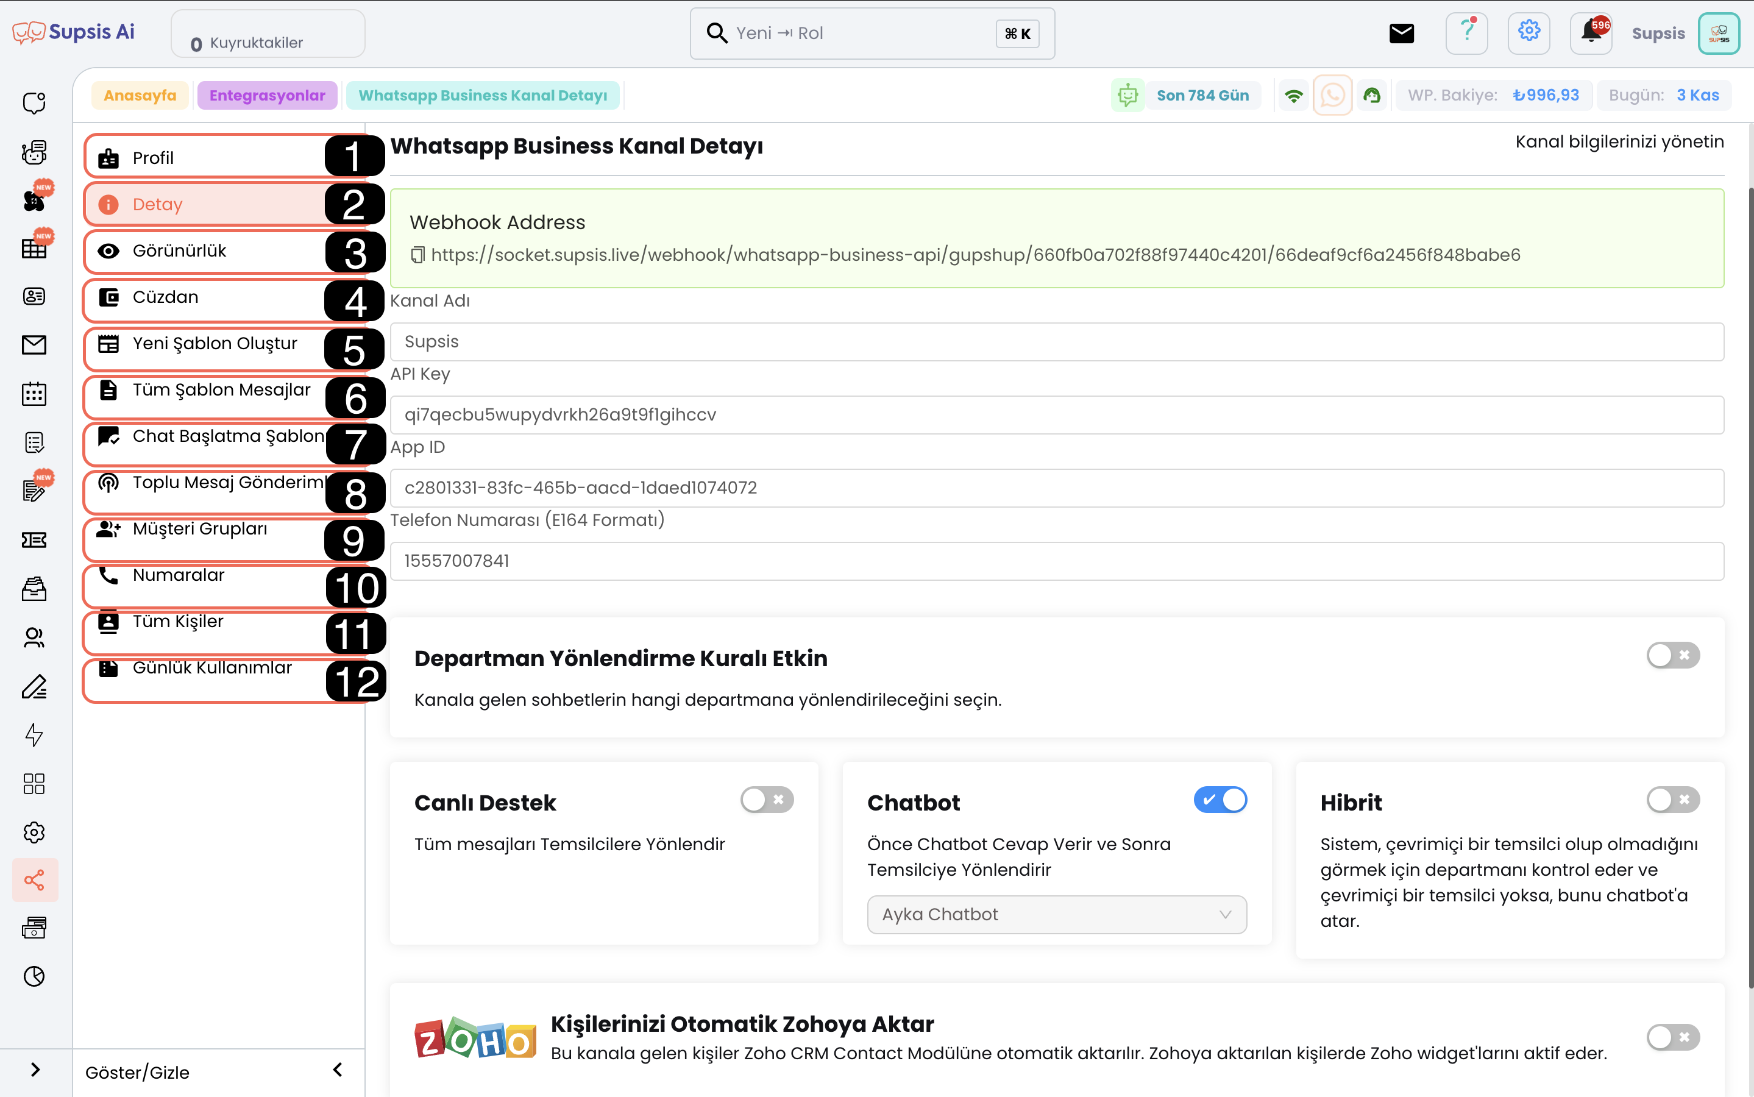The height and width of the screenshot is (1097, 1754).
Task: Click the Supsis profile avatar
Action: click(x=1719, y=34)
